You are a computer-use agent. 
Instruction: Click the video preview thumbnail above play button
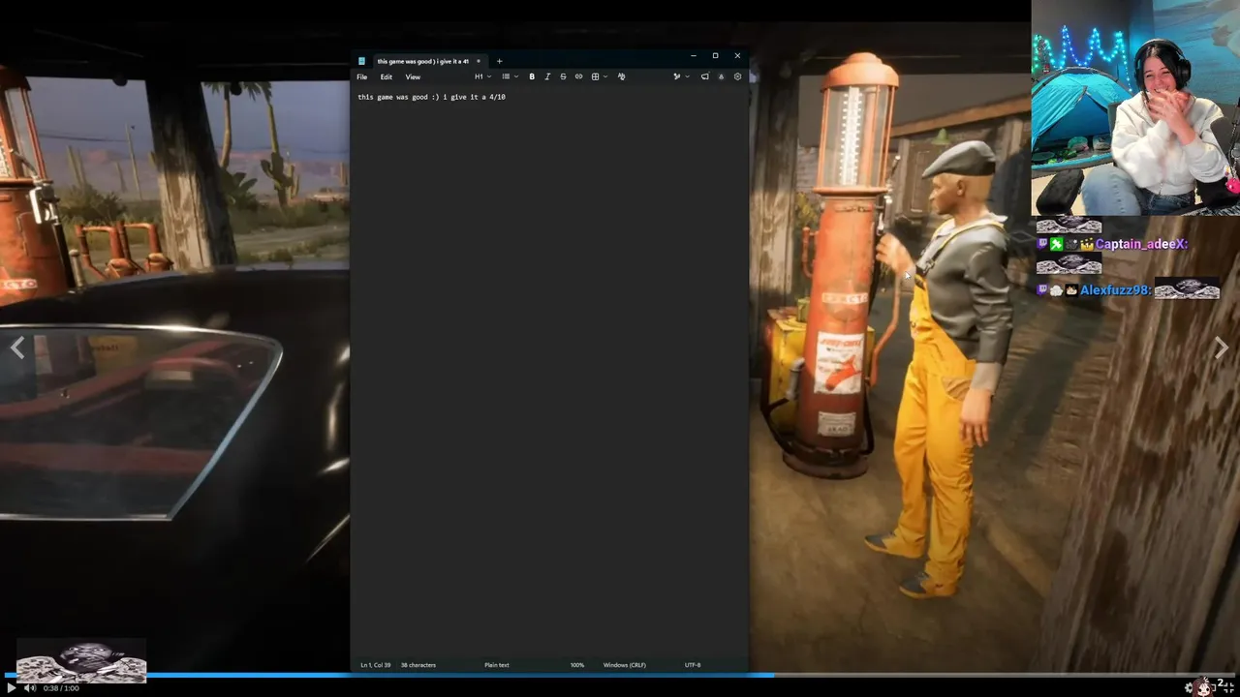(81, 660)
